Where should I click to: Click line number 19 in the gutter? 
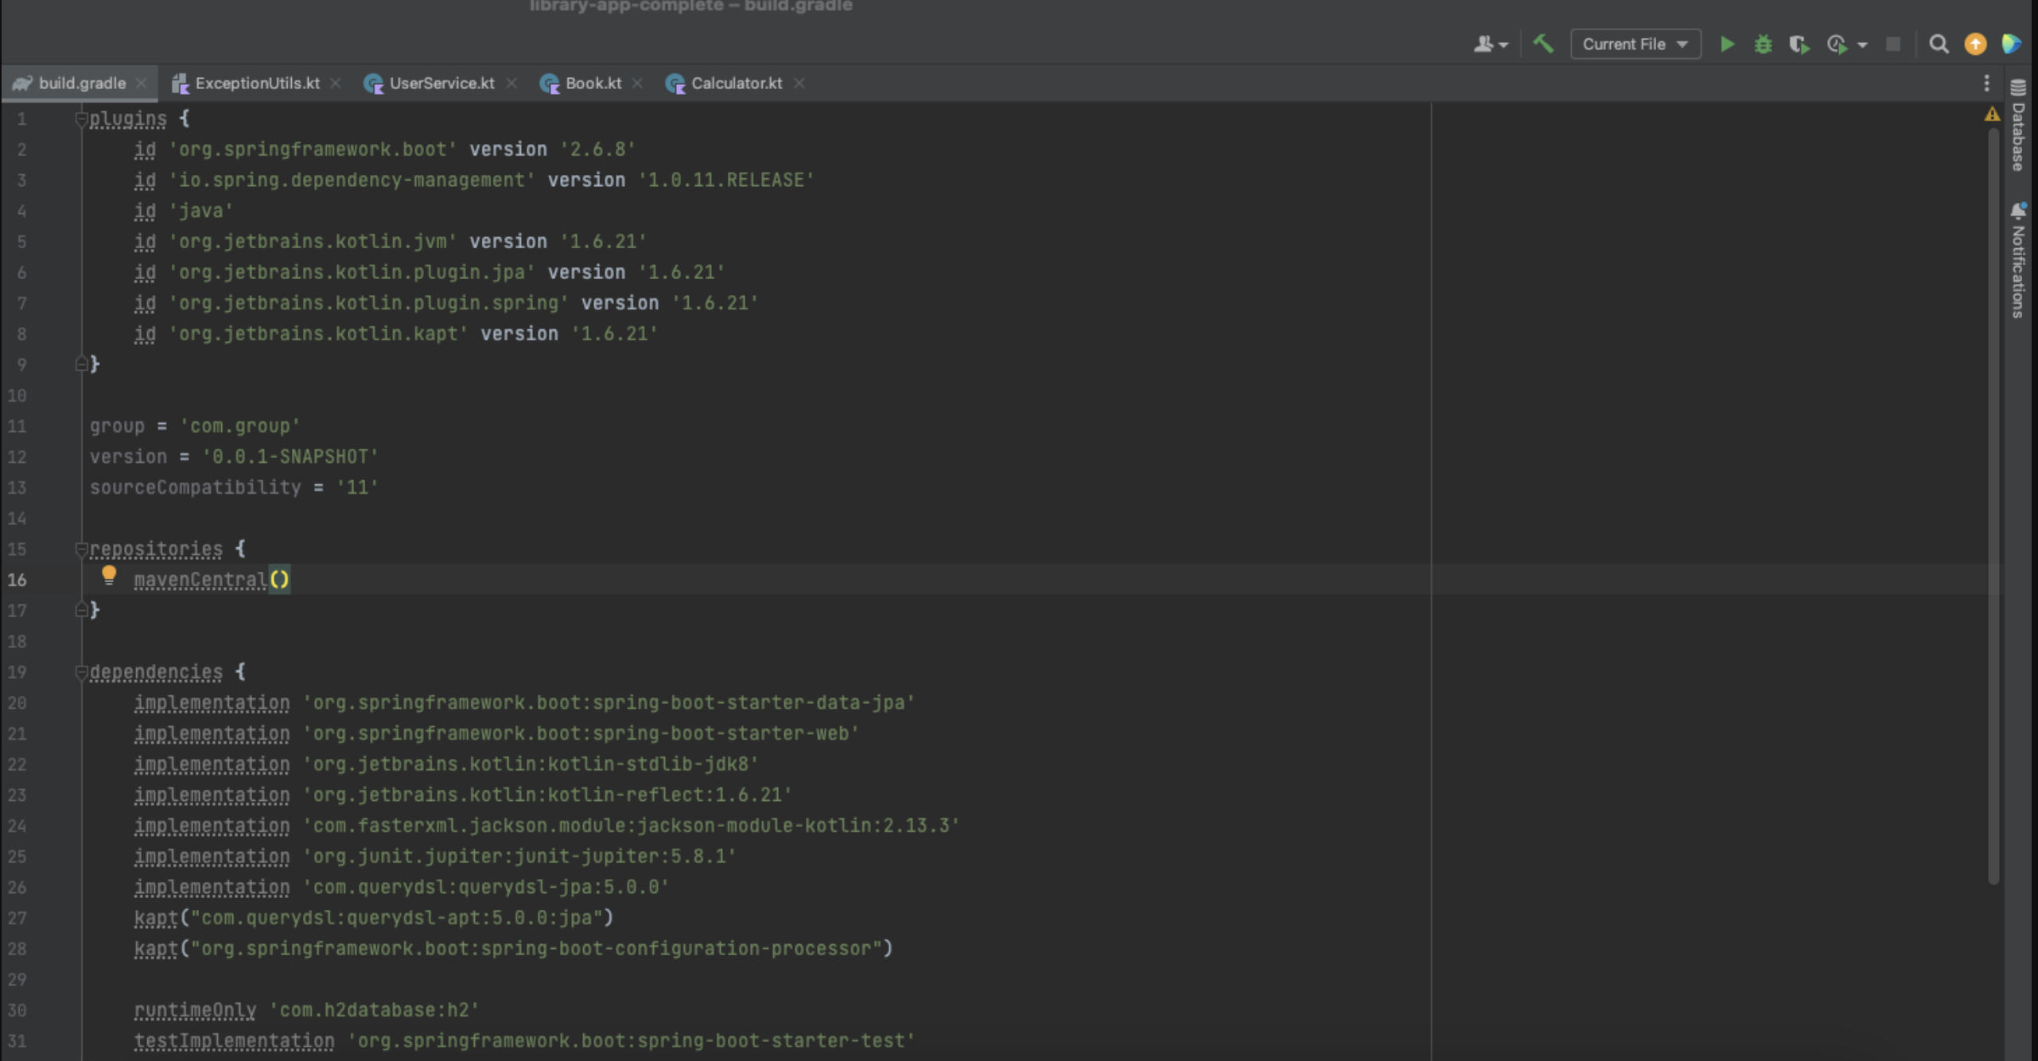(x=18, y=672)
